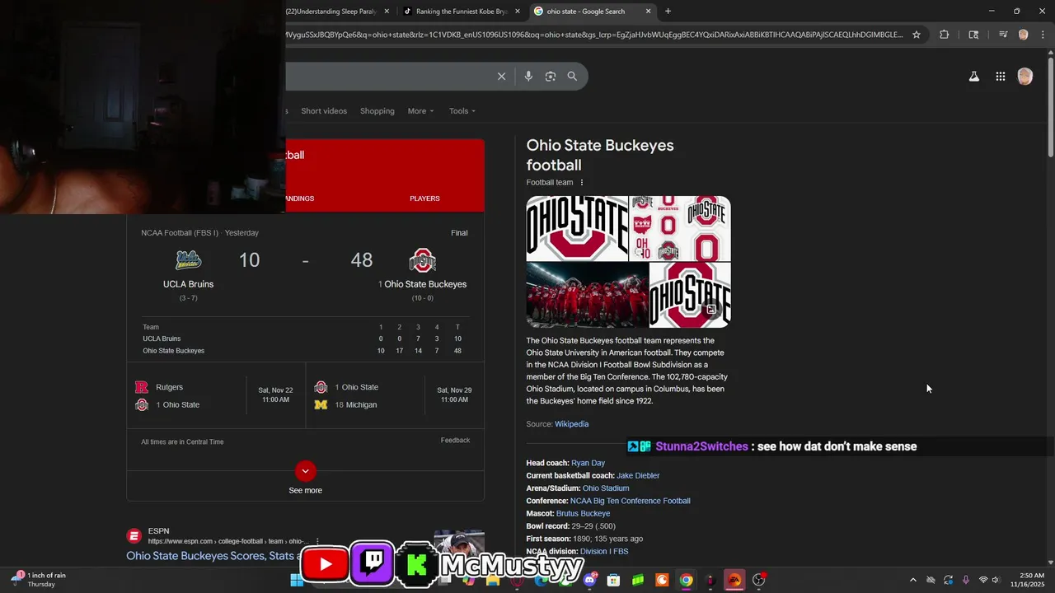Open the Ohio Stadium link

coord(606,488)
